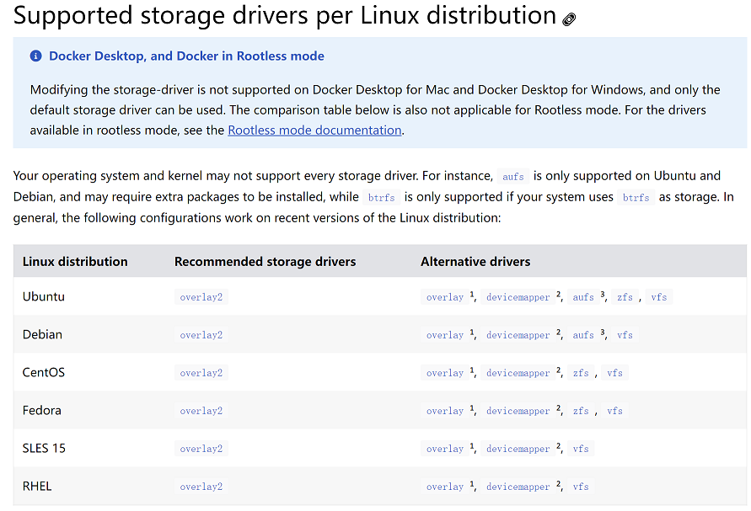
Task: Open footnote 3 after aufs in Debian row
Action: tap(603, 333)
